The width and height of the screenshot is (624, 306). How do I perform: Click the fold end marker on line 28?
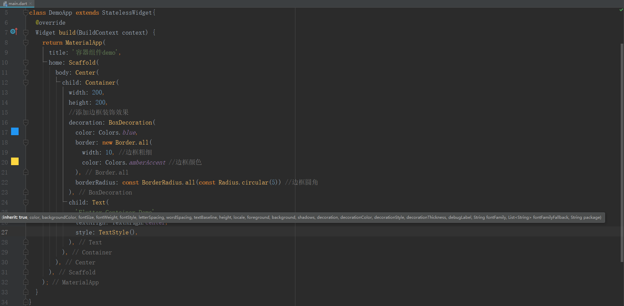point(26,242)
